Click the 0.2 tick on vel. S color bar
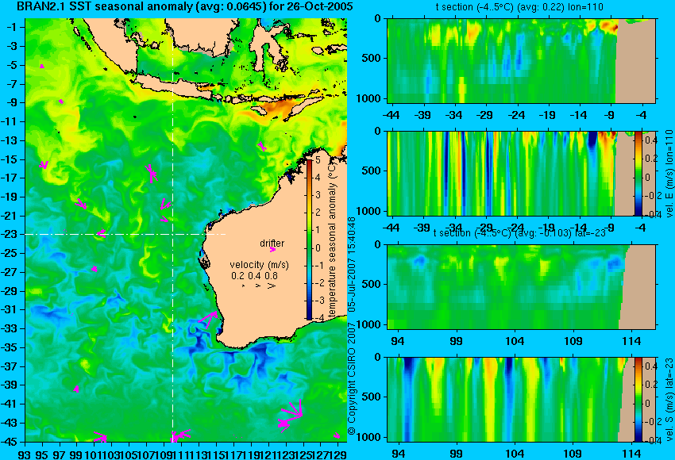 [x=650, y=385]
